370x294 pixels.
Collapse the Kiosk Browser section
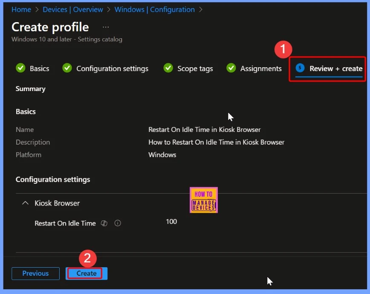click(x=25, y=203)
